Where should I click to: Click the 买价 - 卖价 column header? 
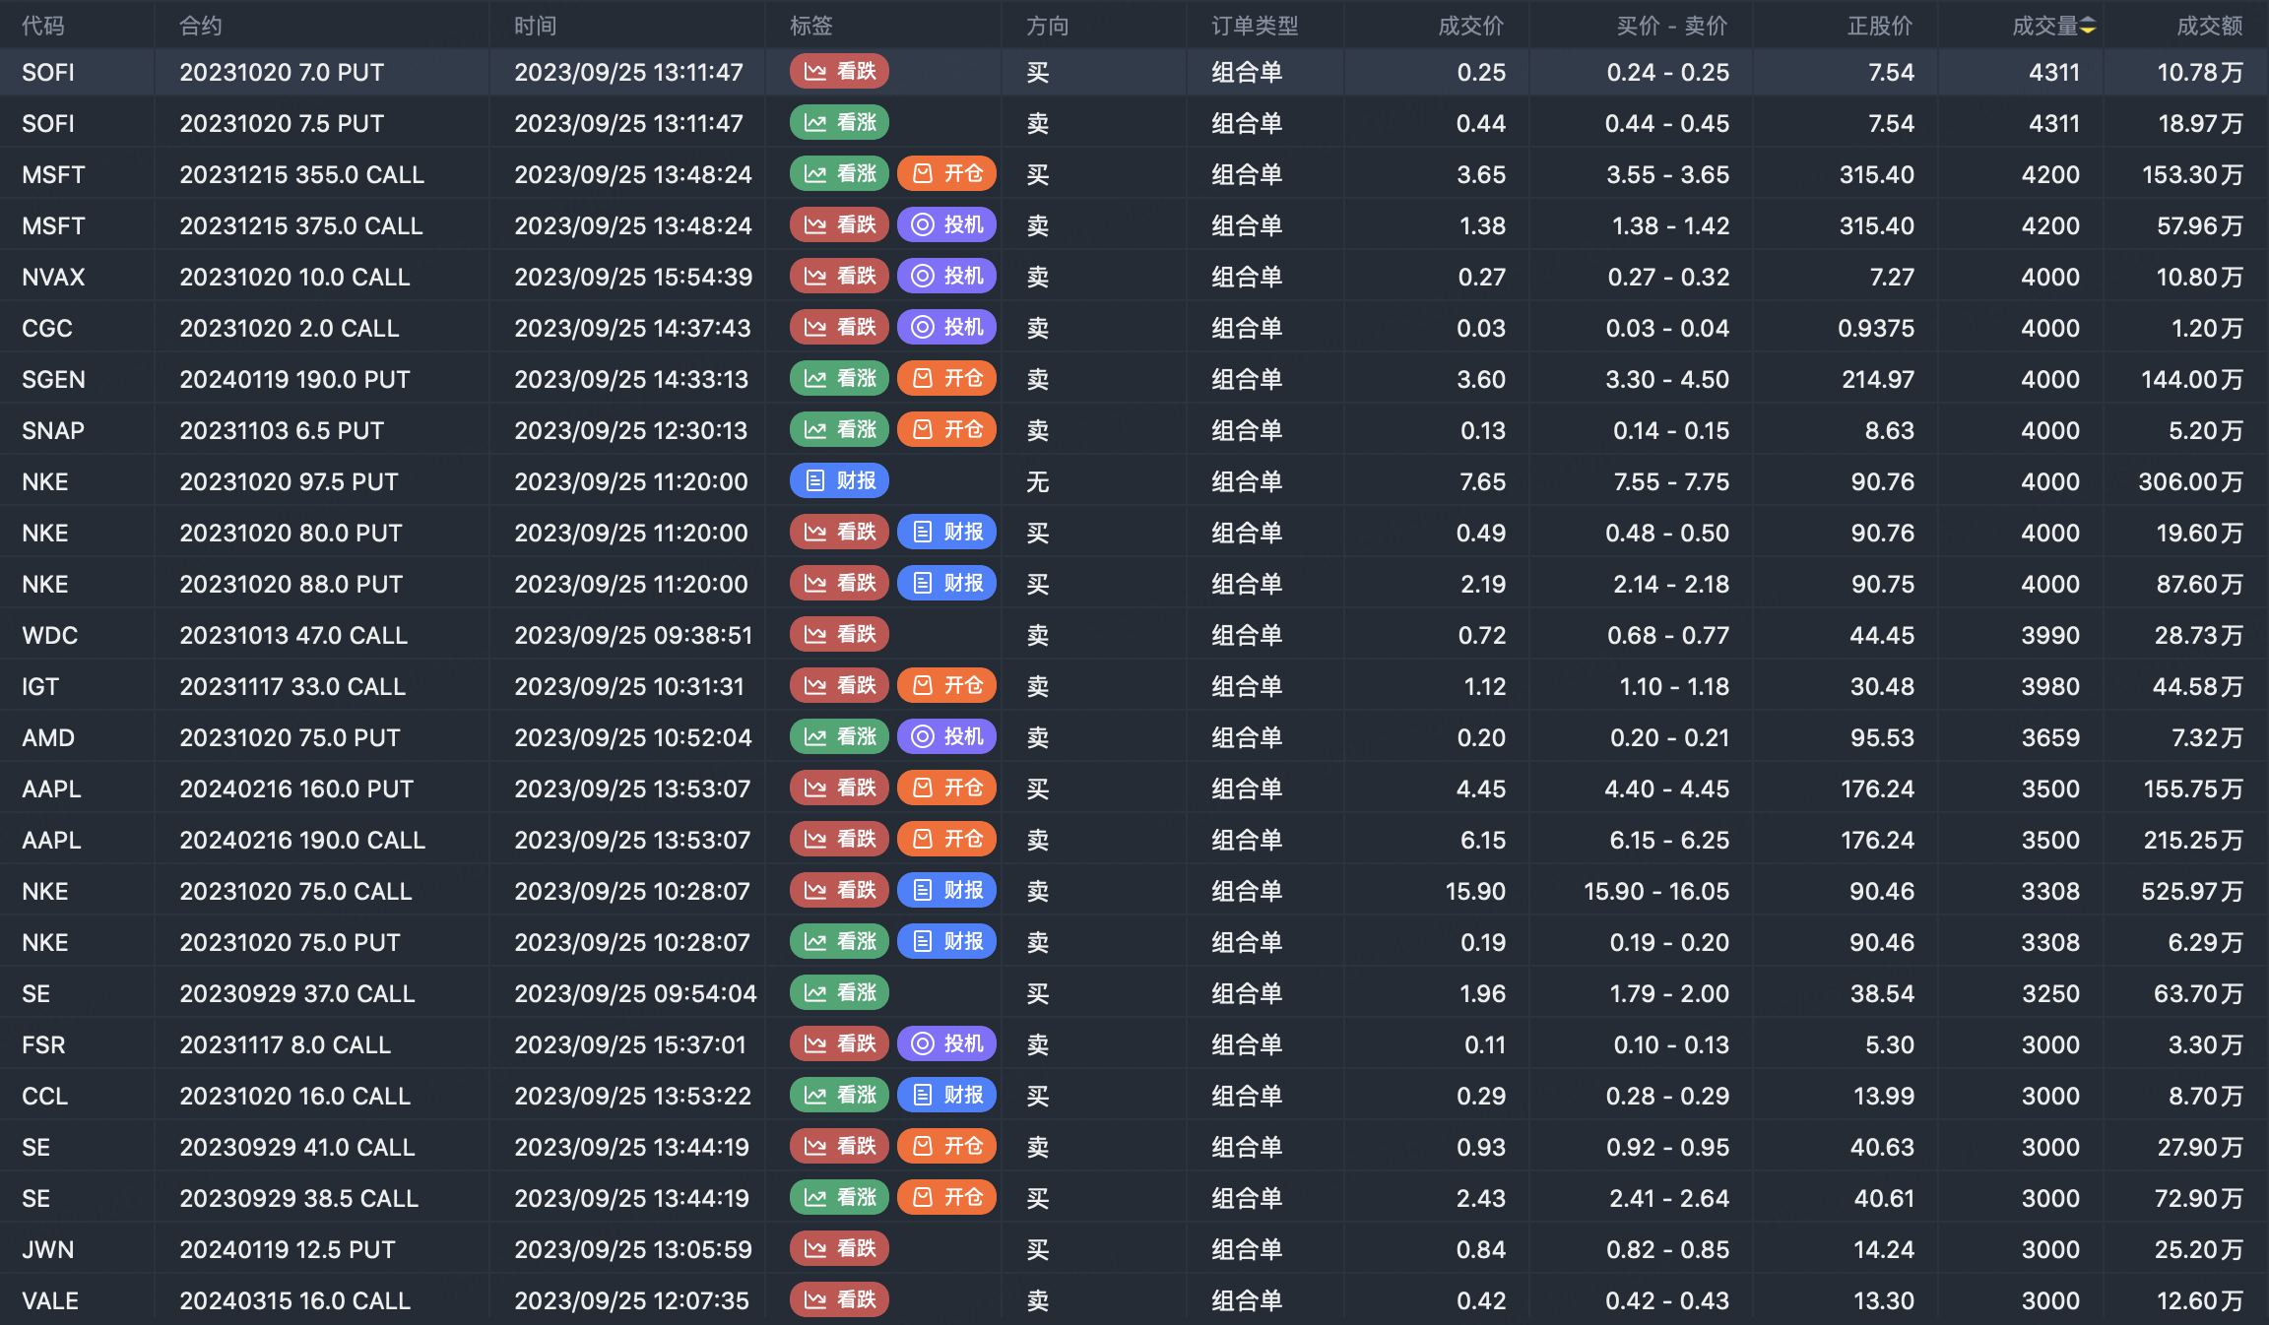point(1672,26)
